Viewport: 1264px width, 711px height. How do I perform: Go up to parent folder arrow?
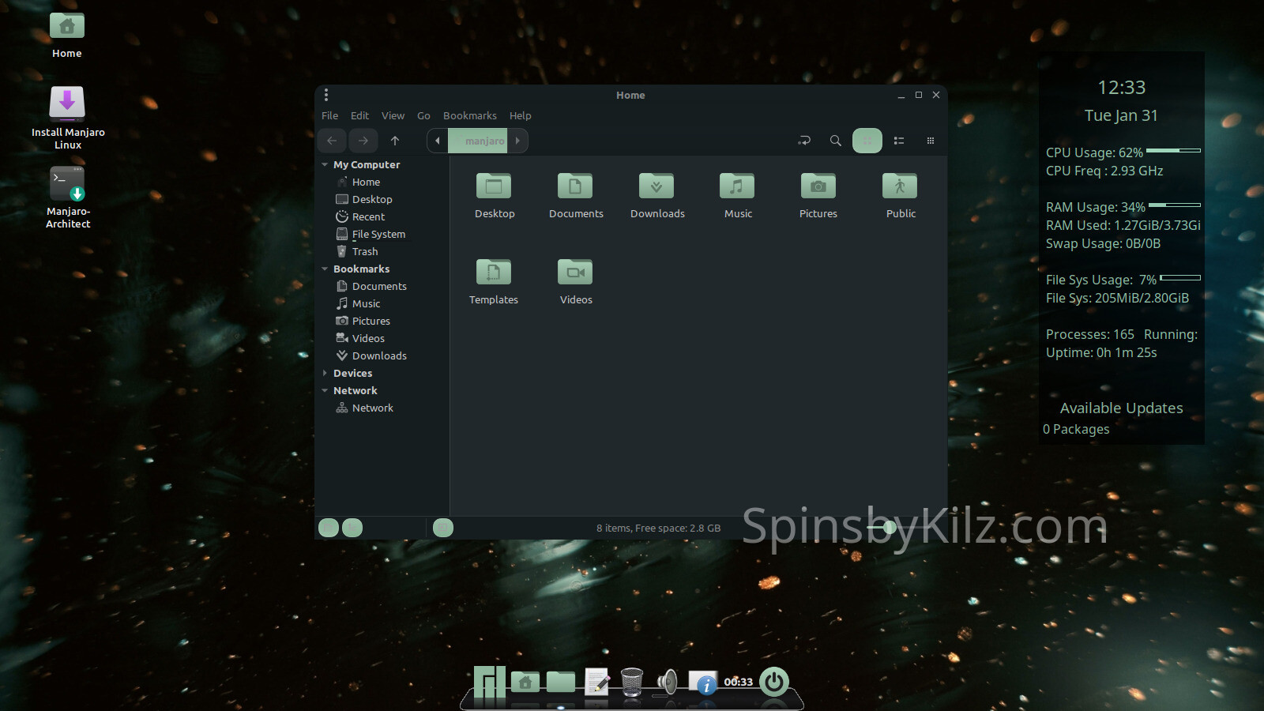[395, 141]
